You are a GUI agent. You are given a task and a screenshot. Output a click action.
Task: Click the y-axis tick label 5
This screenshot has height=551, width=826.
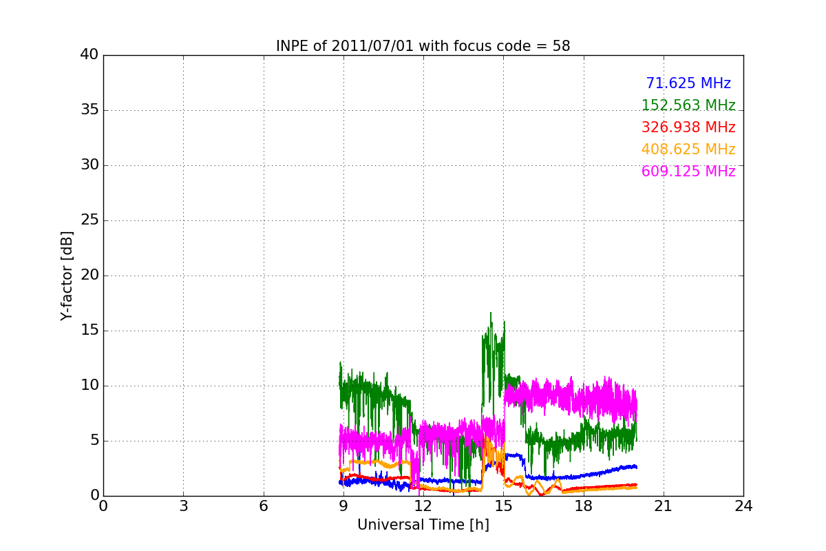94,441
